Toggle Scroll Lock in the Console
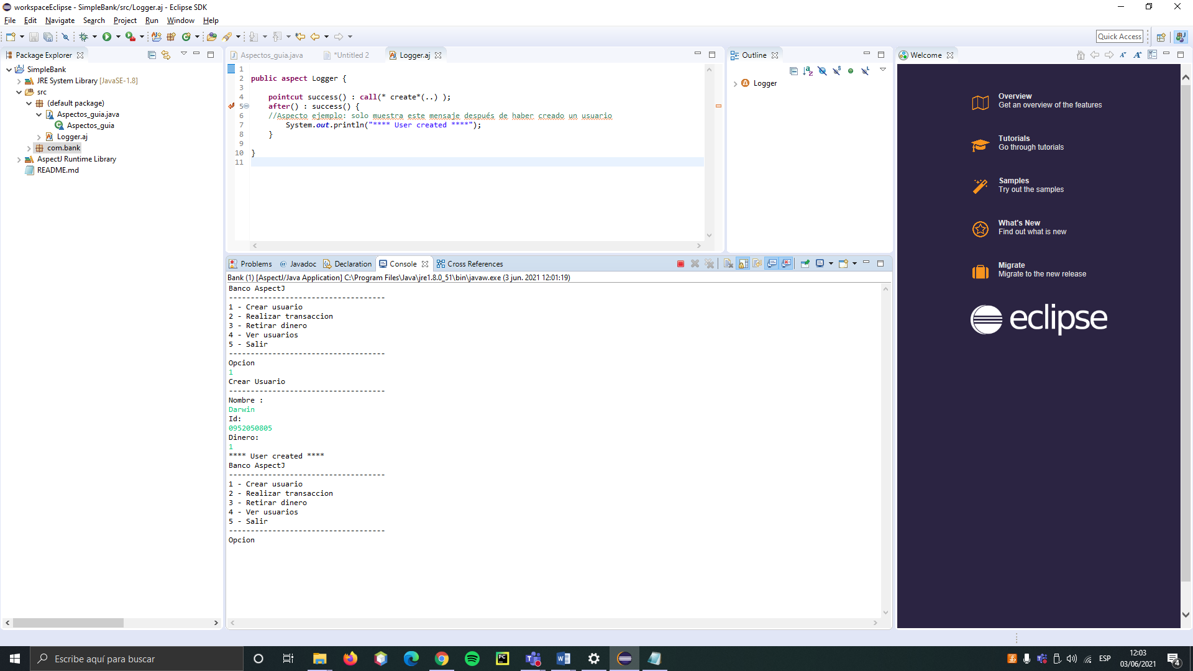The width and height of the screenshot is (1193, 671). pyautogui.click(x=743, y=263)
